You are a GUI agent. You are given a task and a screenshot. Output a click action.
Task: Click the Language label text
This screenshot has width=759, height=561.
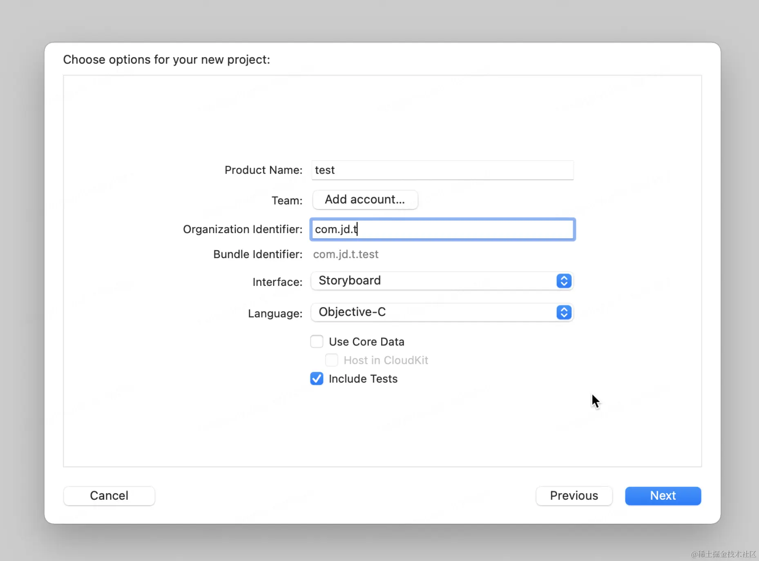(x=275, y=314)
